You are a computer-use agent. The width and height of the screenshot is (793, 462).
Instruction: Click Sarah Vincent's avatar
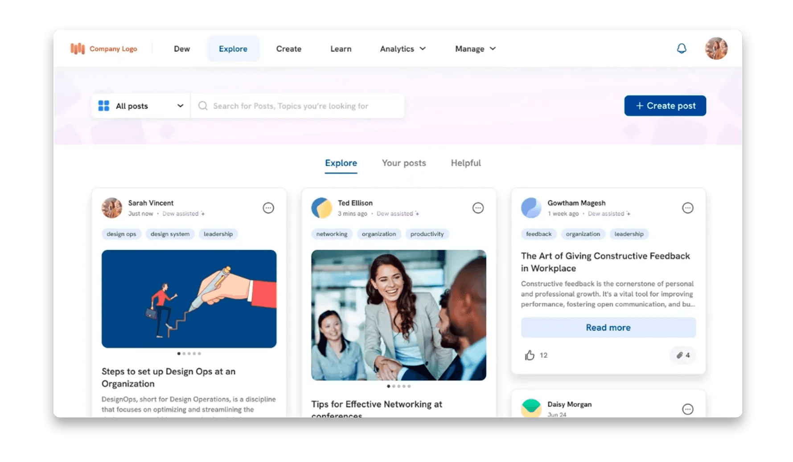coord(112,208)
